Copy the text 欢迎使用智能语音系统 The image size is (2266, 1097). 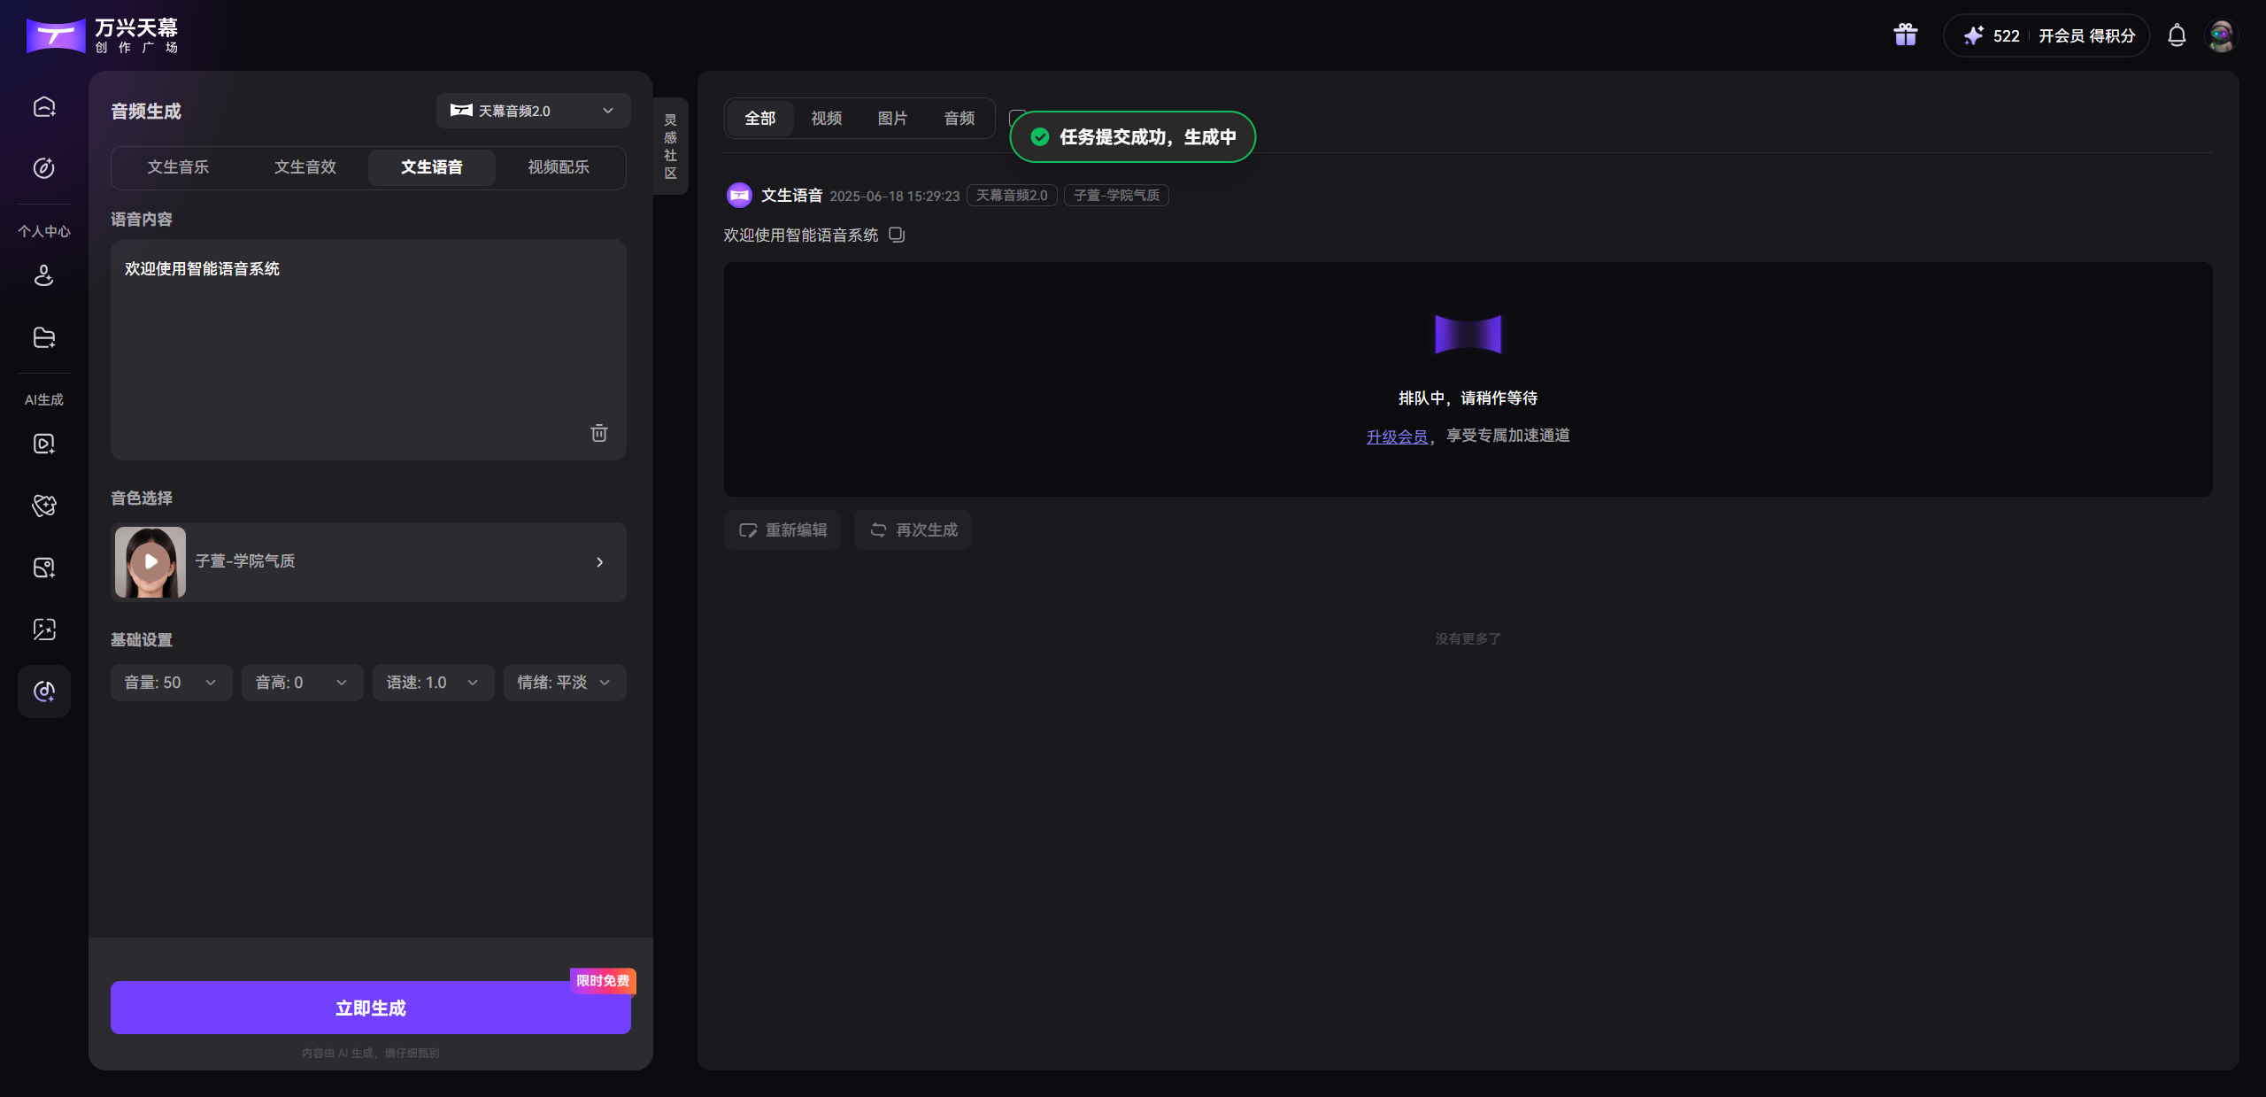[x=897, y=234]
